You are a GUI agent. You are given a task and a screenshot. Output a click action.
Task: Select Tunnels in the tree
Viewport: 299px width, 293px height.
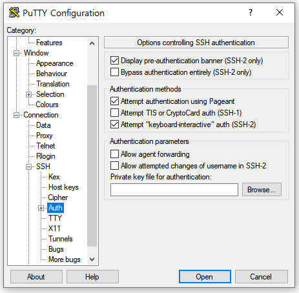click(x=61, y=239)
